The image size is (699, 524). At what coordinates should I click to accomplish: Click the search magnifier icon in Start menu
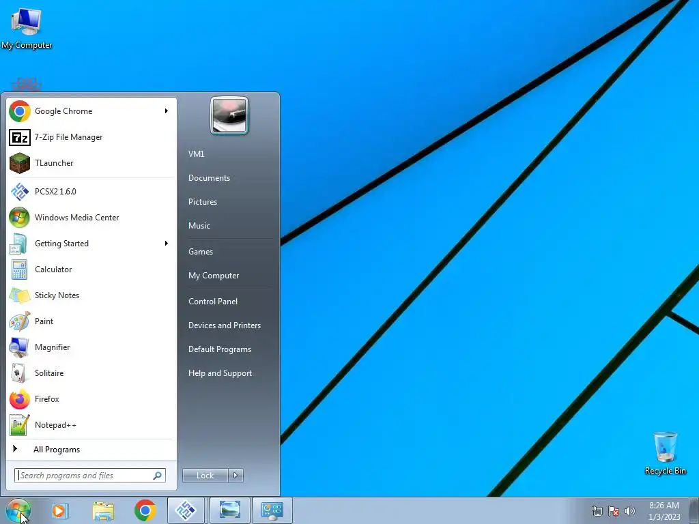[x=158, y=476]
